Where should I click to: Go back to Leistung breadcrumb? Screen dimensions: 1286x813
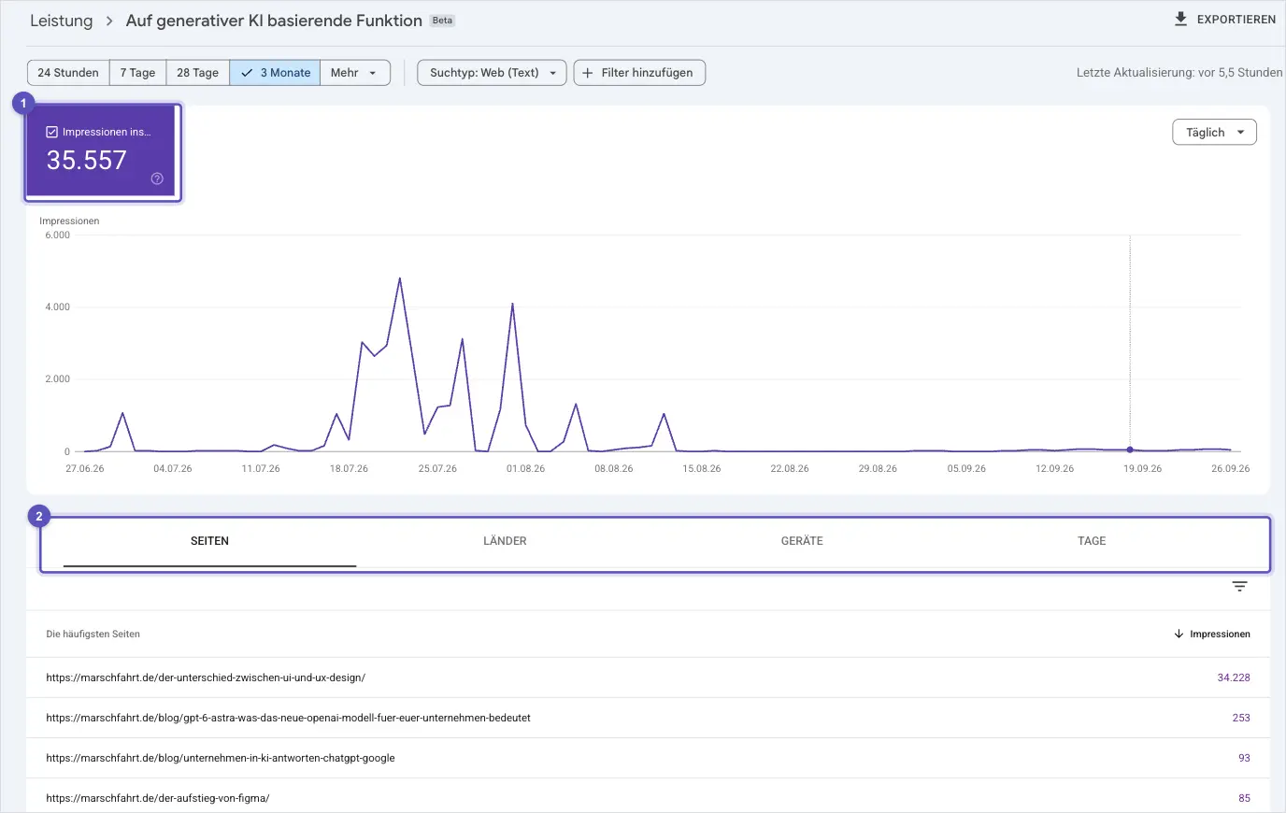pyautogui.click(x=62, y=21)
